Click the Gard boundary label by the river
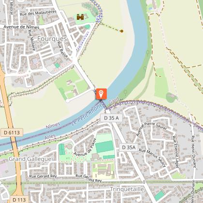This screenshot has width=203, height=203. (114, 100)
